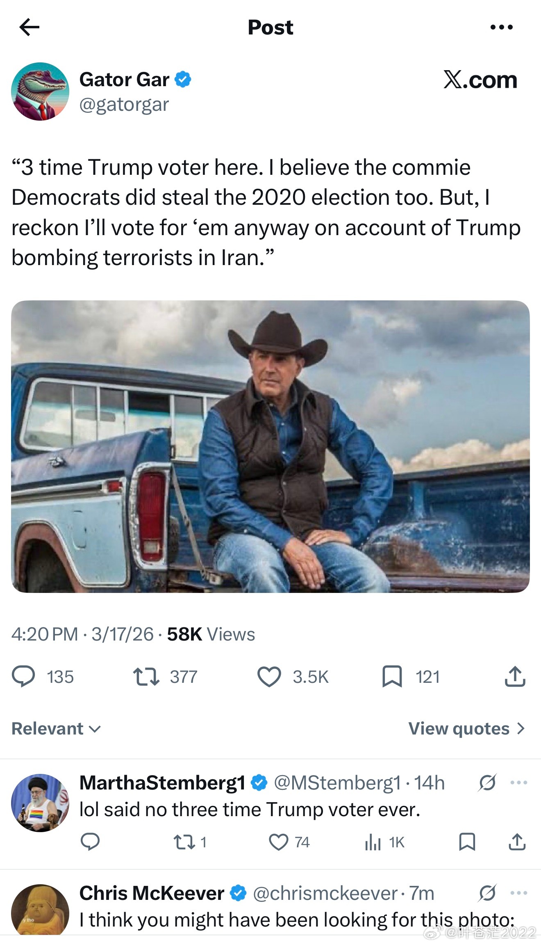Open more options on Chris McKeever's reply
This screenshot has width=541, height=945.
click(518, 893)
